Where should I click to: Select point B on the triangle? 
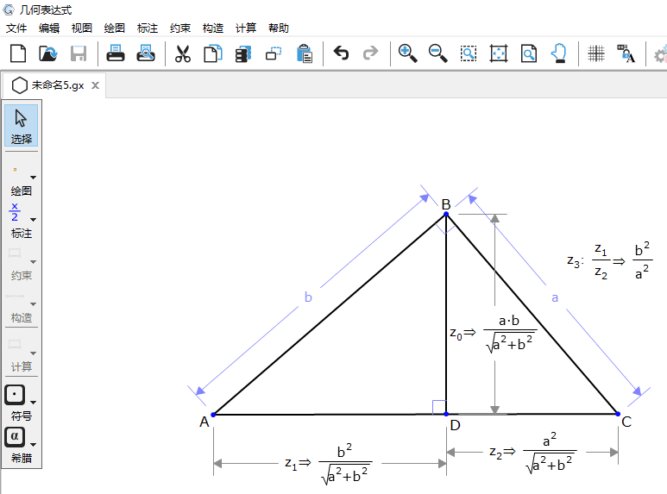[x=446, y=215]
